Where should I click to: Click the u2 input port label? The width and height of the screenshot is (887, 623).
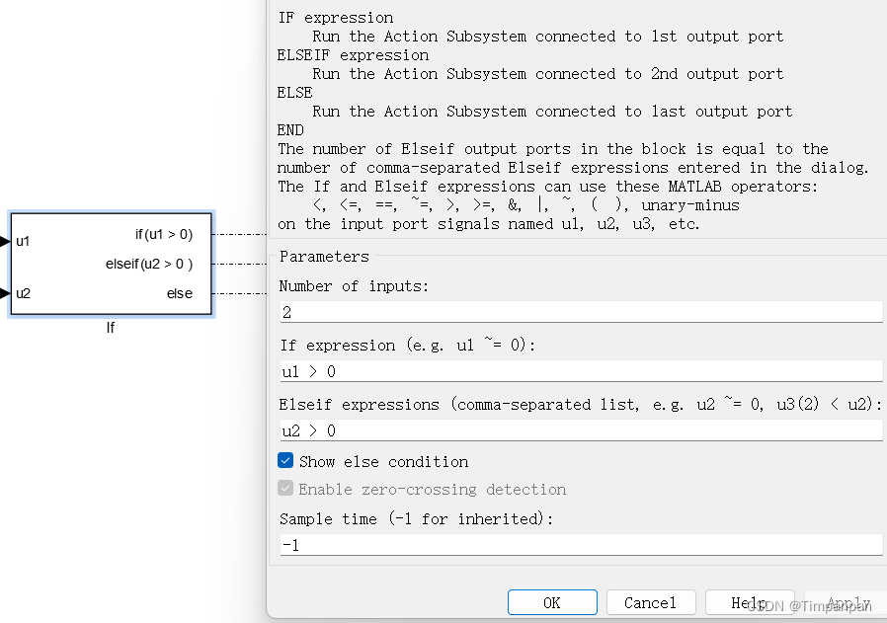23,293
